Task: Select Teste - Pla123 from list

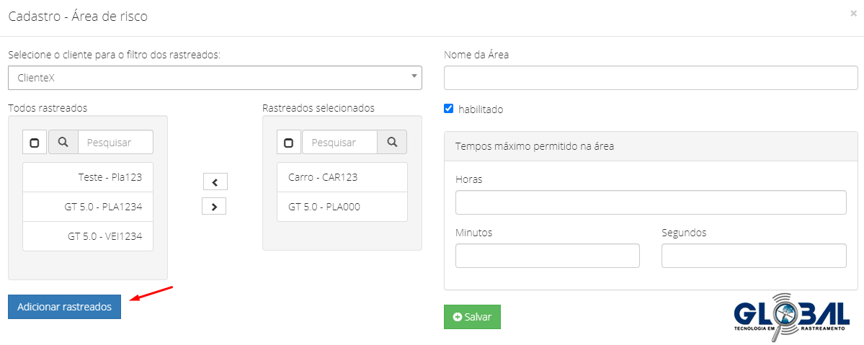Action: tap(88, 177)
